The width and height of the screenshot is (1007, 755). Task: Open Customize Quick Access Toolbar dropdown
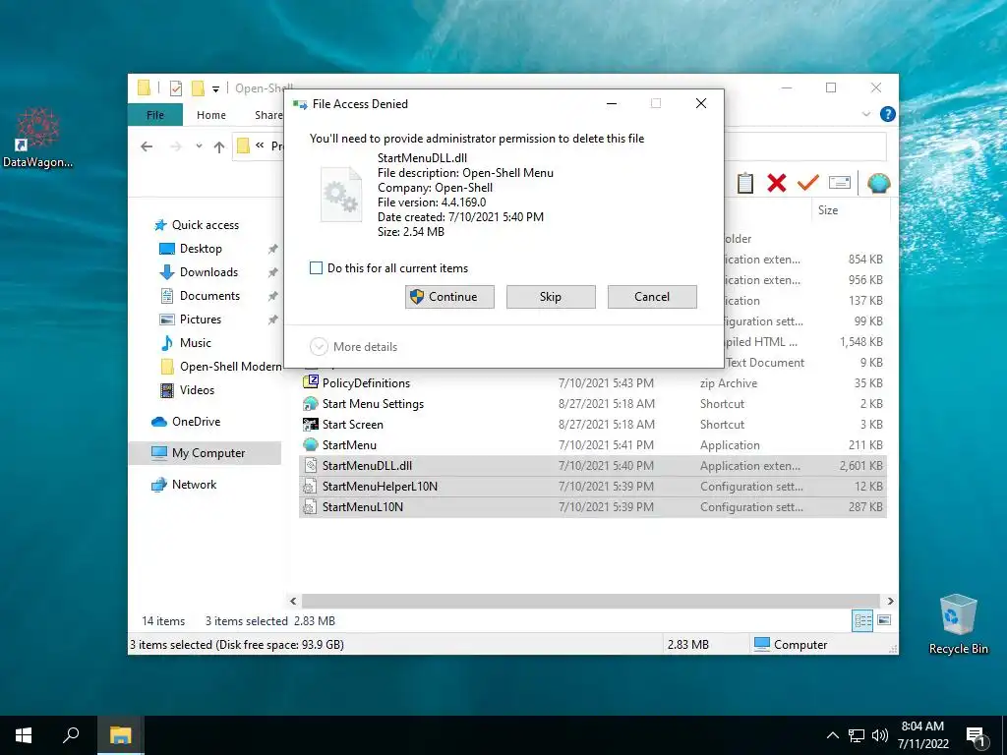[x=215, y=88]
